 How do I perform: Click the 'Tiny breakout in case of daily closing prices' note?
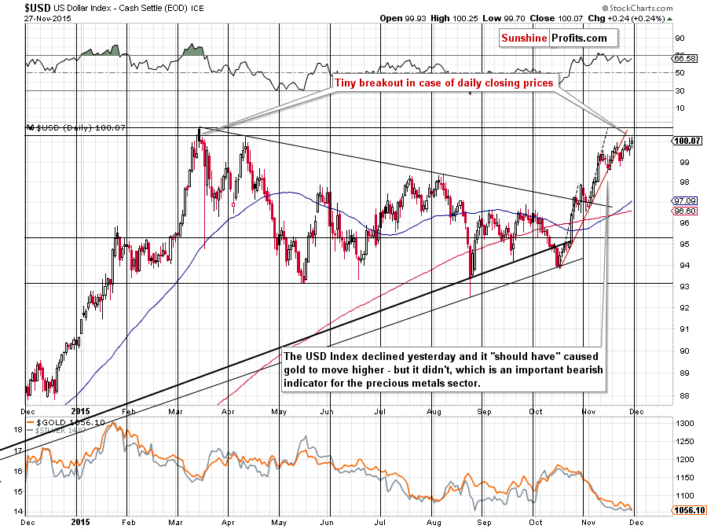[444, 83]
